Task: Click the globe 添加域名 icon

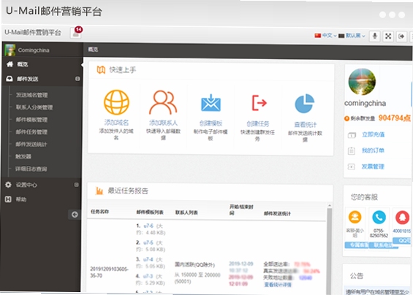Action: pos(116,102)
